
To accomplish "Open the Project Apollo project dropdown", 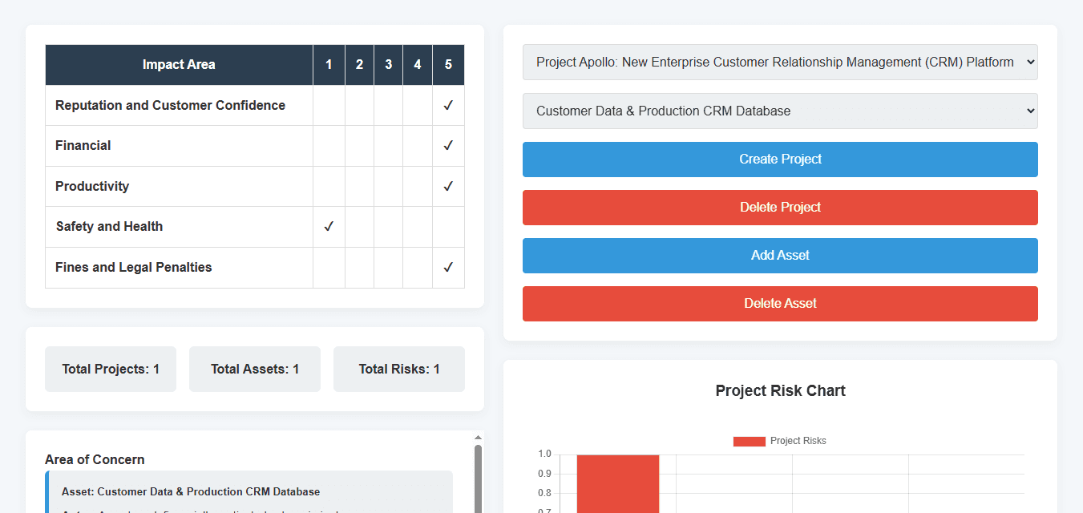I will (779, 62).
